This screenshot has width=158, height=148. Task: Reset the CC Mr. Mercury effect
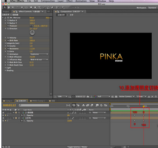32,18
